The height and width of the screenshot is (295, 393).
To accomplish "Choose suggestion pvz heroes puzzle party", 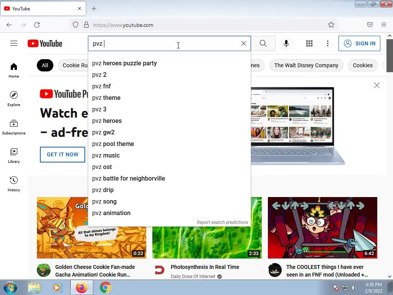I will [169, 63].
